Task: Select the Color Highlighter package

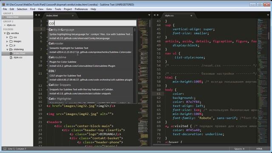Action: coord(91,100)
